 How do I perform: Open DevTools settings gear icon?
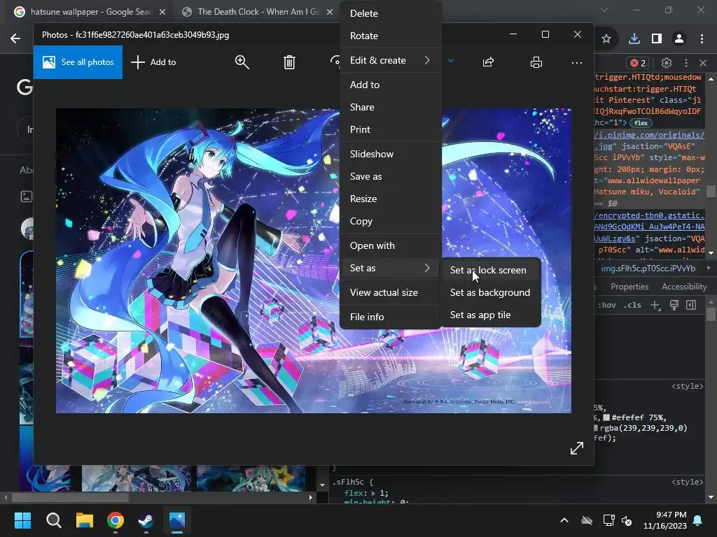[667, 62]
